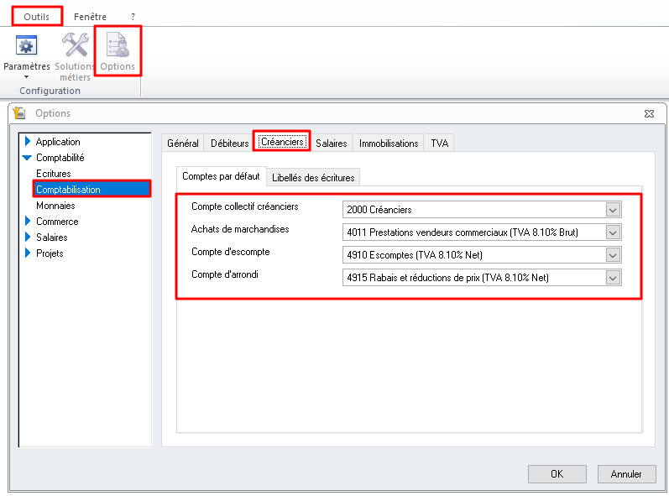Expand the Application tree node
The image size is (669, 496).
coord(27,142)
